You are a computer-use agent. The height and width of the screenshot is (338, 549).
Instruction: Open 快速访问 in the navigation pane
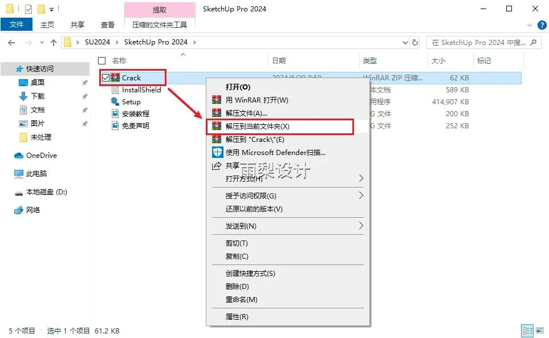coord(39,69)
